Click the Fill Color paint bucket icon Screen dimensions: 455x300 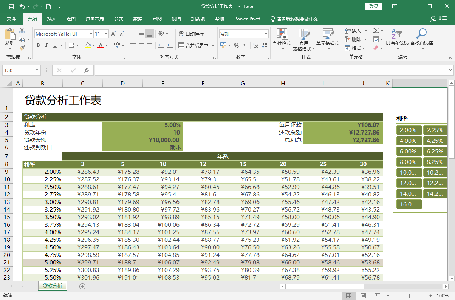[88, 45]
